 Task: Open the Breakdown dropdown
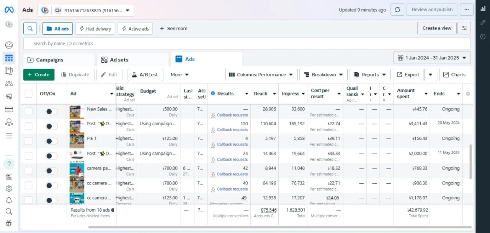tap(323, 75)
